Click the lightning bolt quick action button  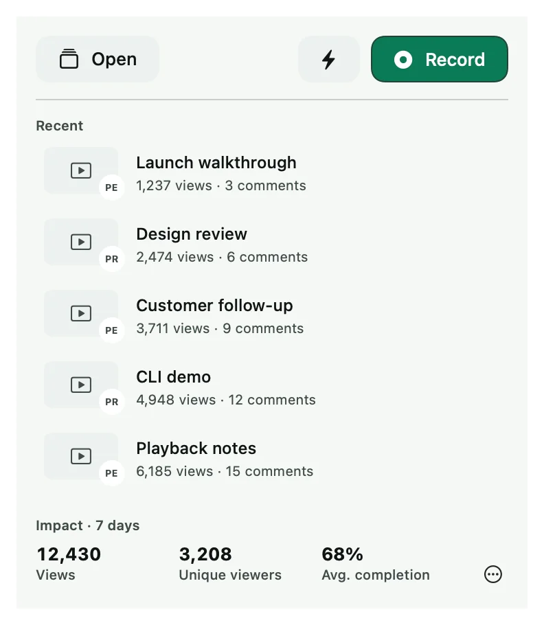[329, 59]
